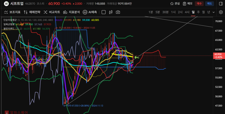Click the 최고 68,300 high marker
The height and width of the screenshot is (114, 225).
coord(75,28)
